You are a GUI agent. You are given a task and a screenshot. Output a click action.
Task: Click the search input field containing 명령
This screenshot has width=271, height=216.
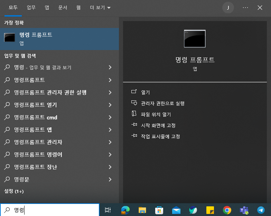[x=50, y=210]
